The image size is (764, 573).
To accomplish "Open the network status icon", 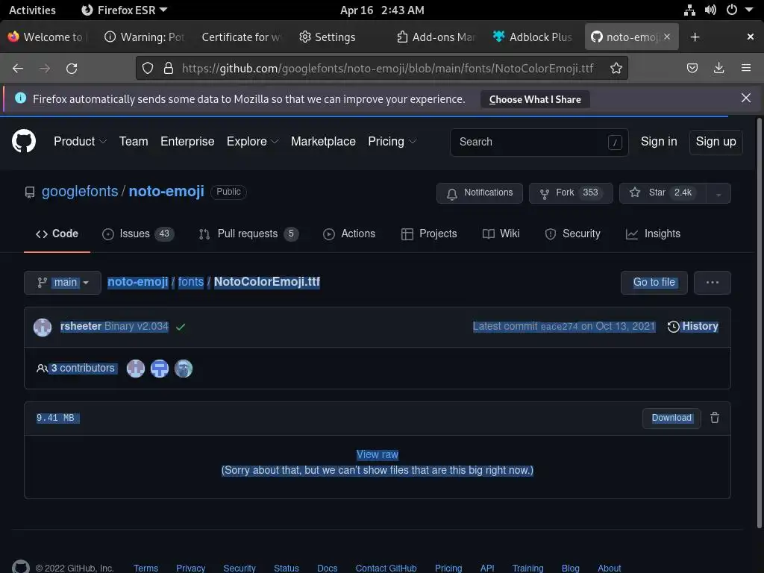I will (x=689, y=10).
